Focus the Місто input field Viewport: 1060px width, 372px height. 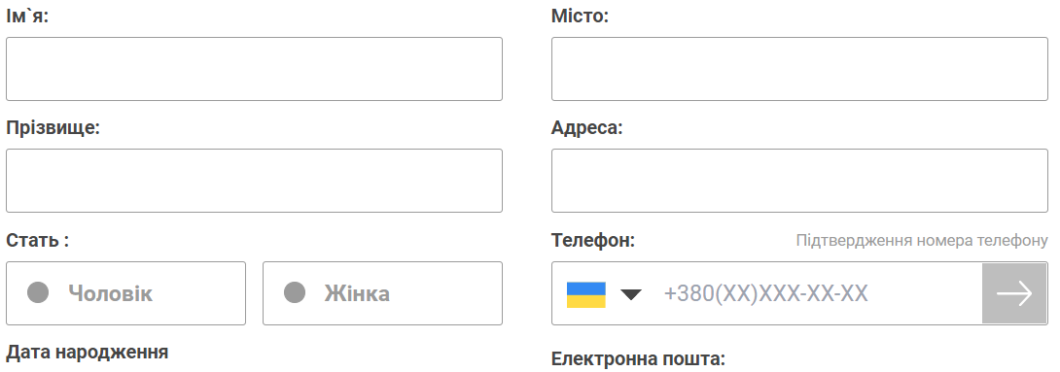799,69
